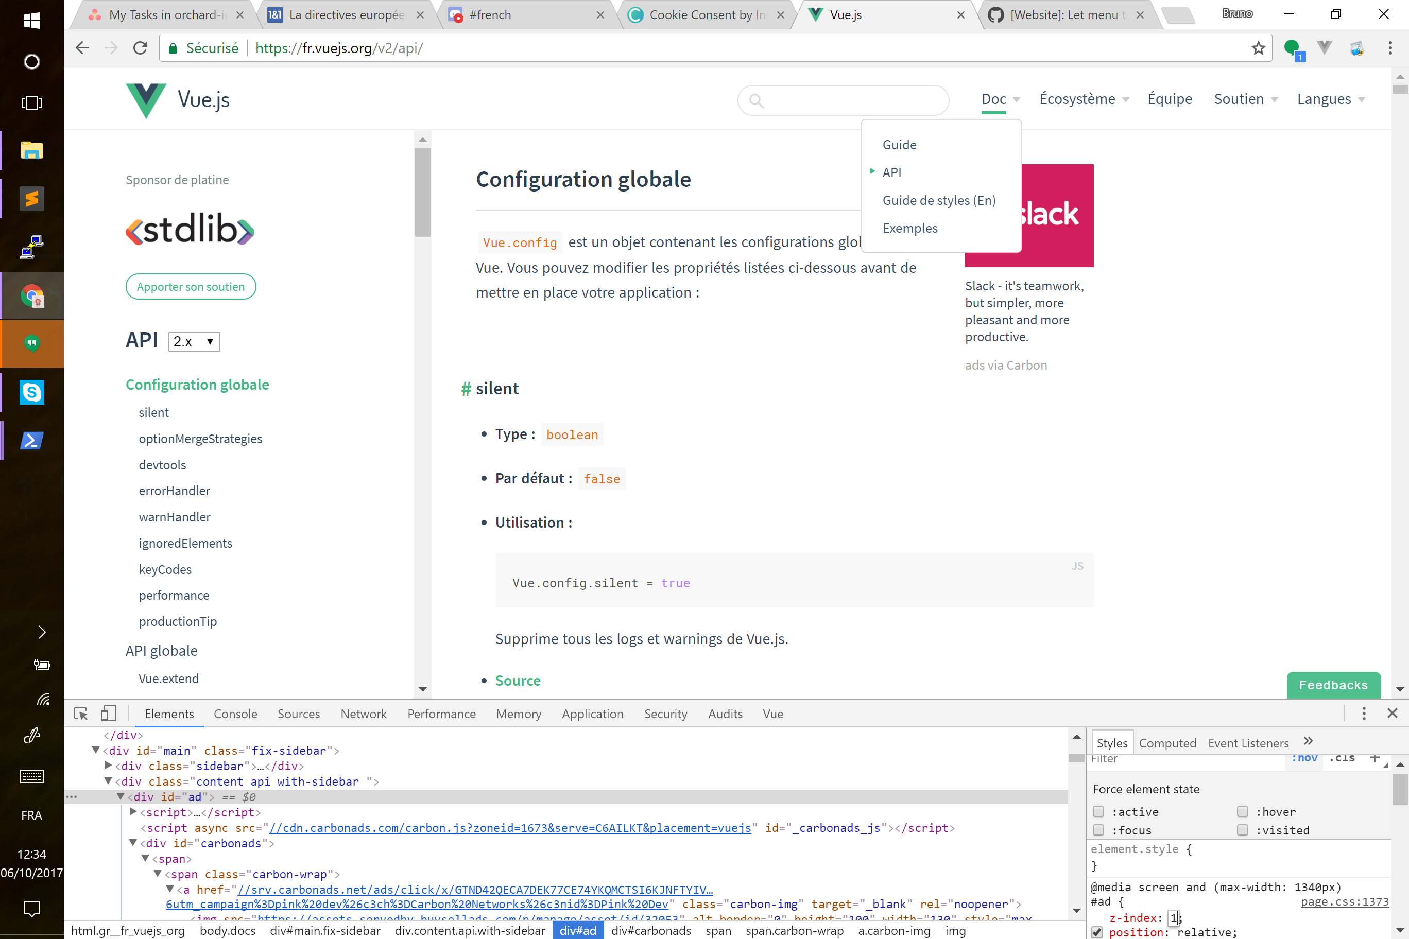Click the Apporter son soutien button
Image resolution: width=1409 pixels, height=939 pixels.
pos(191,287)
